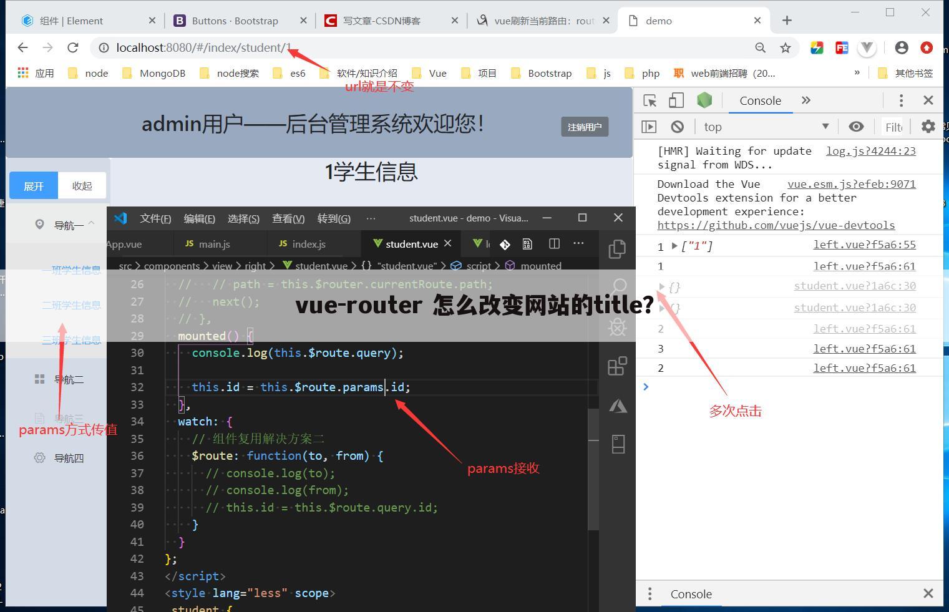Open Console settings via the gear icon
The width and height of the screenshot is (949, 612).
coord(928,126)
